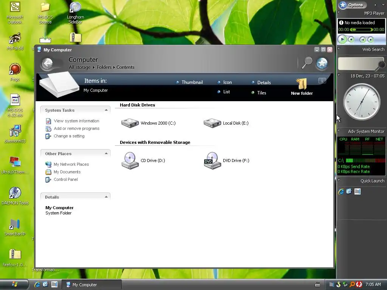
Task: Collapse the clock sidebar tile
Action: tap(339, 75)
